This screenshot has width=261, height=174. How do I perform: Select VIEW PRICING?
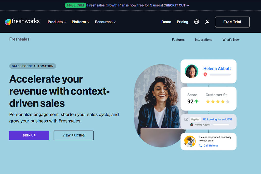tap(73, 135)
